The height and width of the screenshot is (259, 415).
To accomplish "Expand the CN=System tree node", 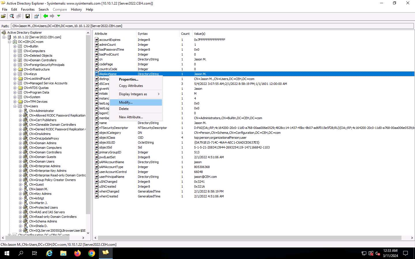I will pyautogui.click(x=15, y=97).
